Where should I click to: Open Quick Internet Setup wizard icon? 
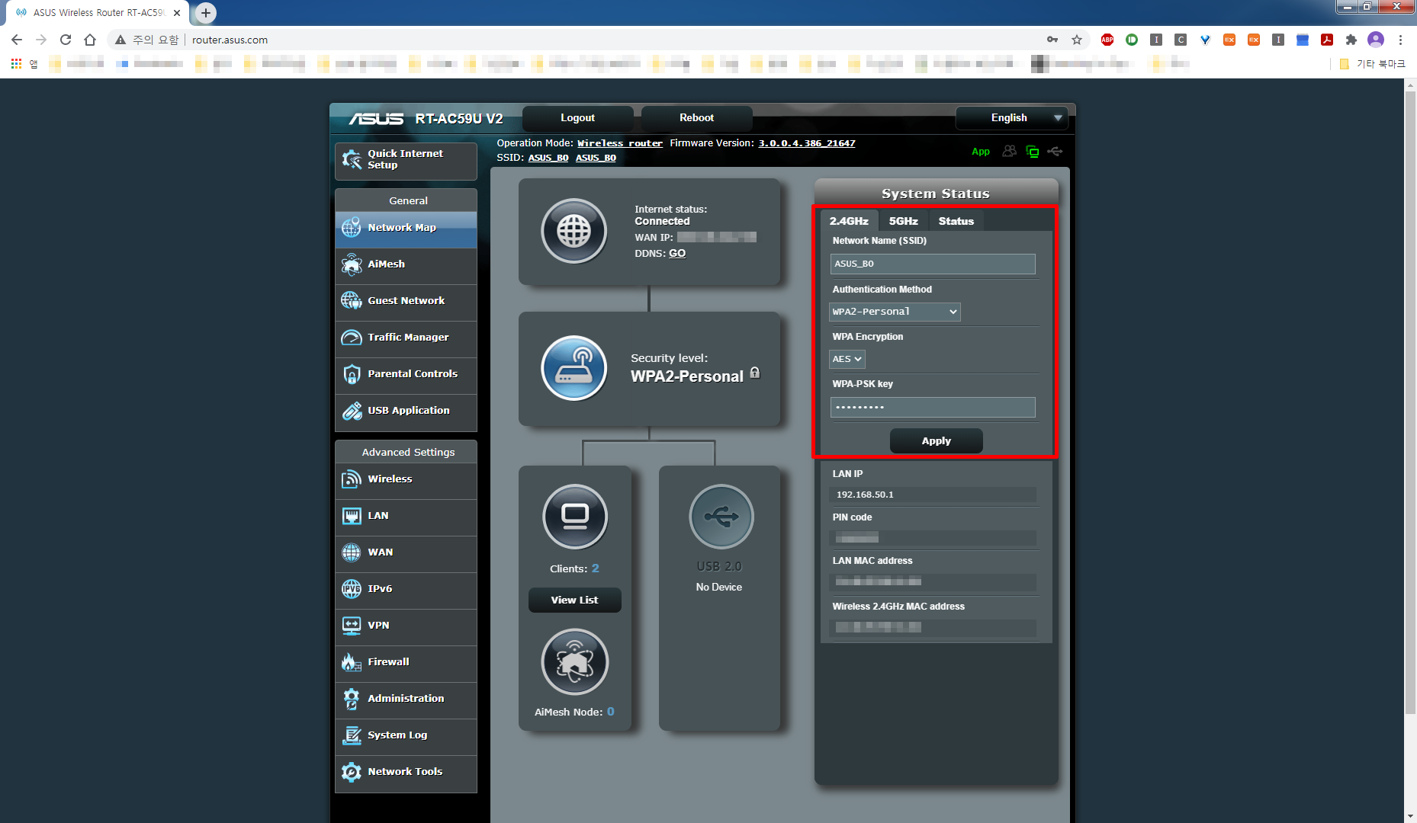point(352,159)
